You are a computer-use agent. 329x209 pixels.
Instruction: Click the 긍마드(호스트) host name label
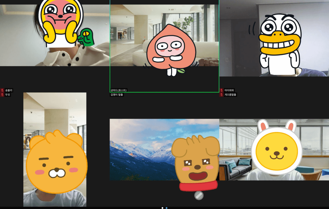pyautogui.click(x=119, y=90)
